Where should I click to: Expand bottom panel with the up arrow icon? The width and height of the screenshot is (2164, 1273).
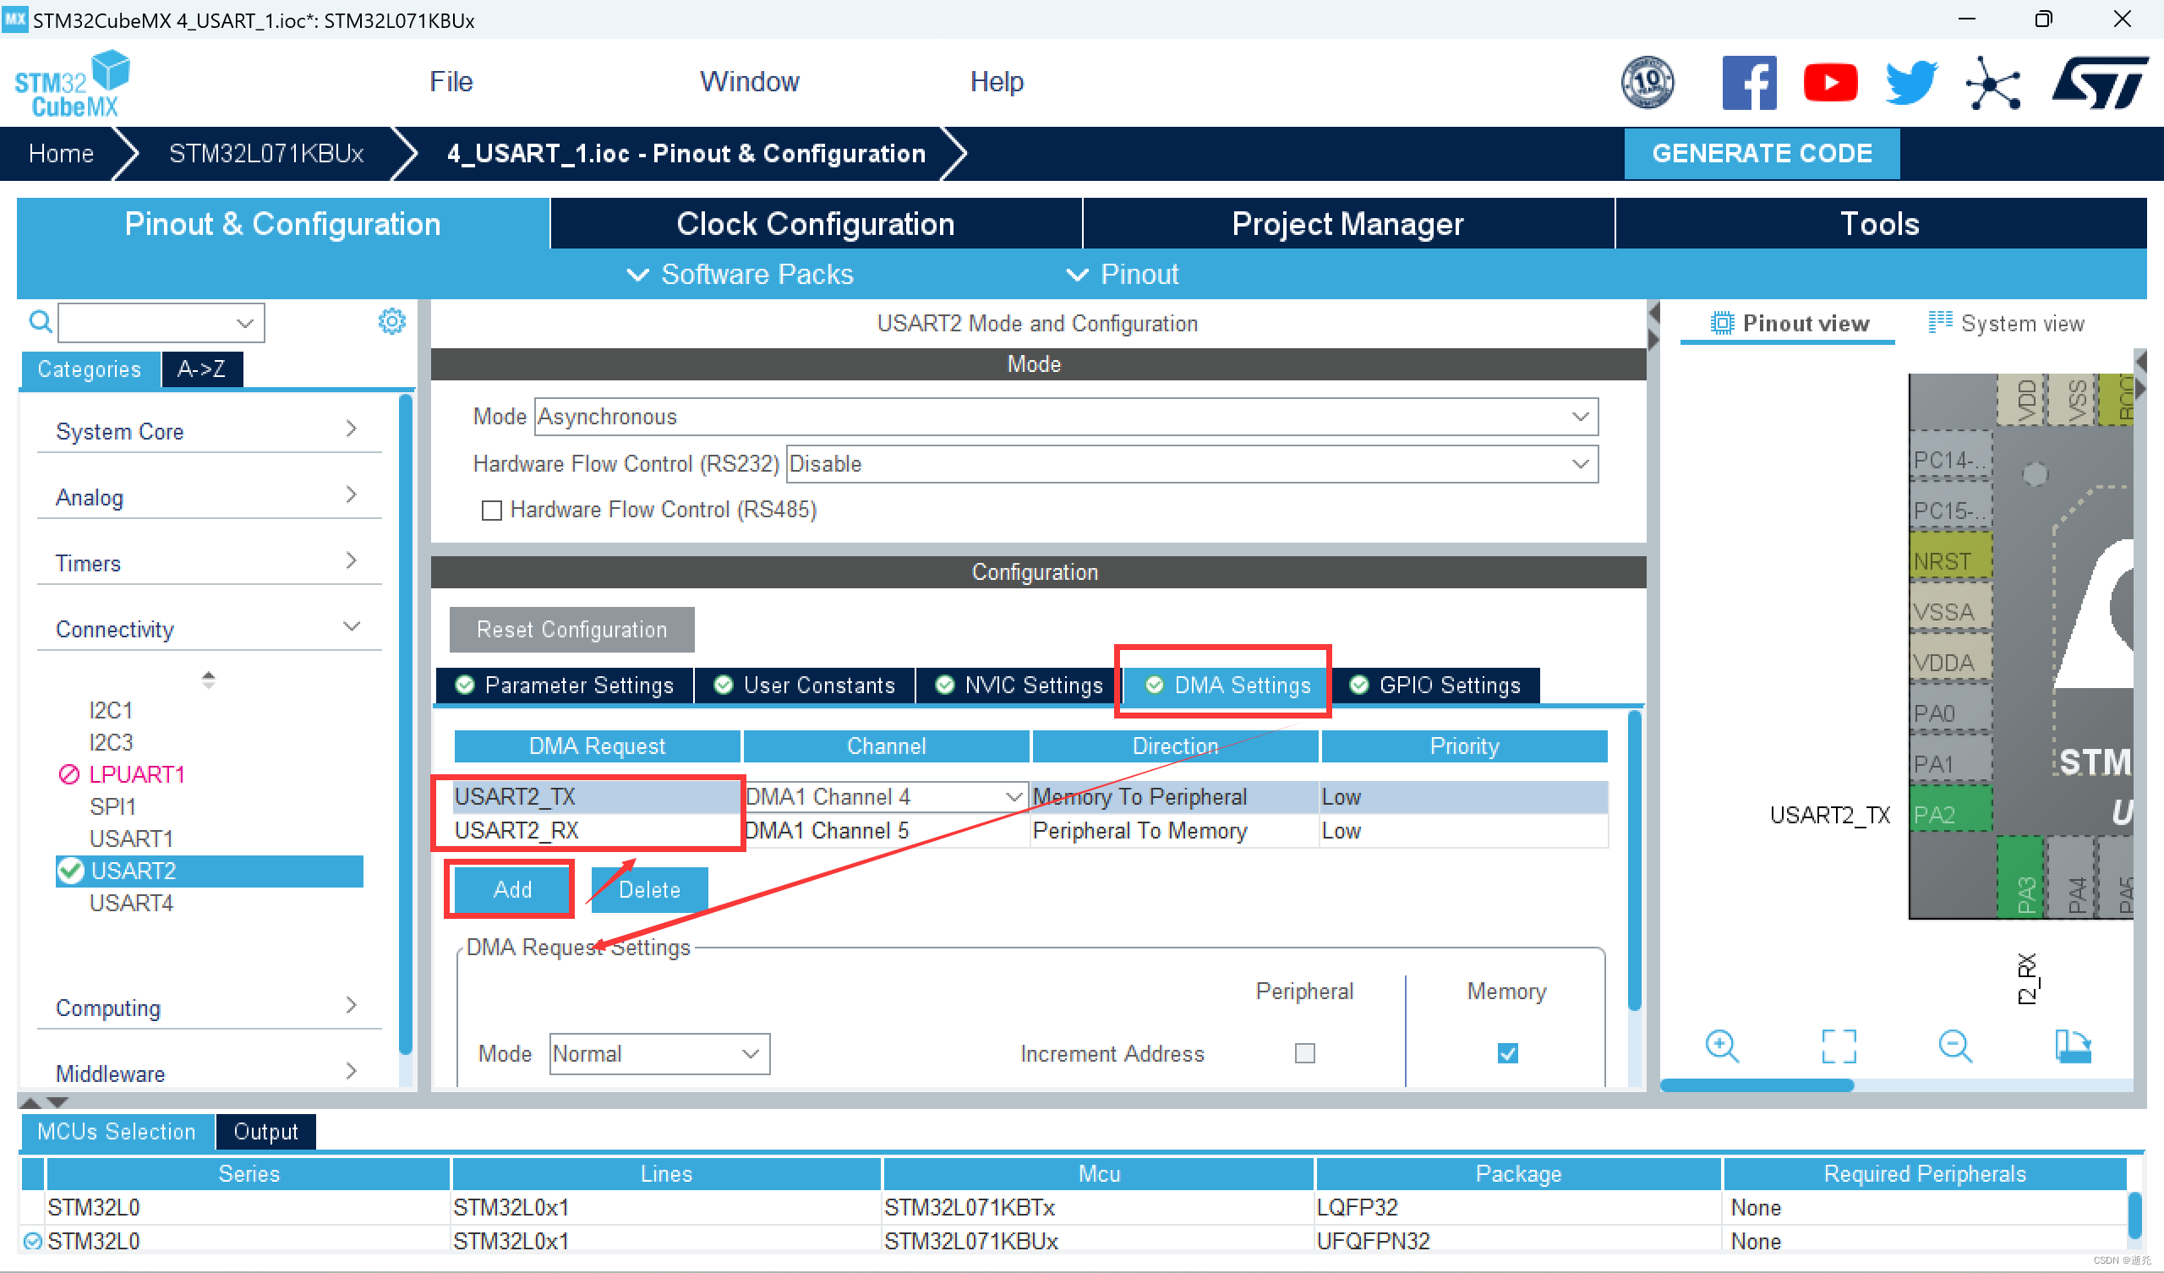click(x=30, y=1101)
